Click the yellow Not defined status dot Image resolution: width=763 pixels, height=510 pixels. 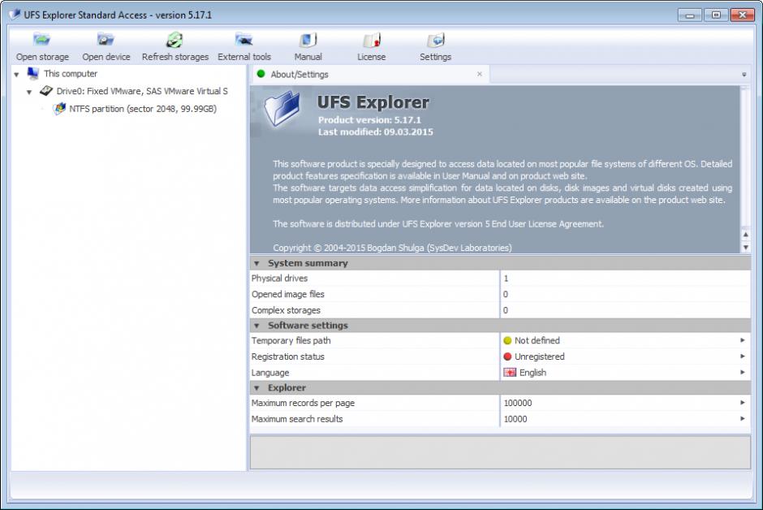[507, 340]
